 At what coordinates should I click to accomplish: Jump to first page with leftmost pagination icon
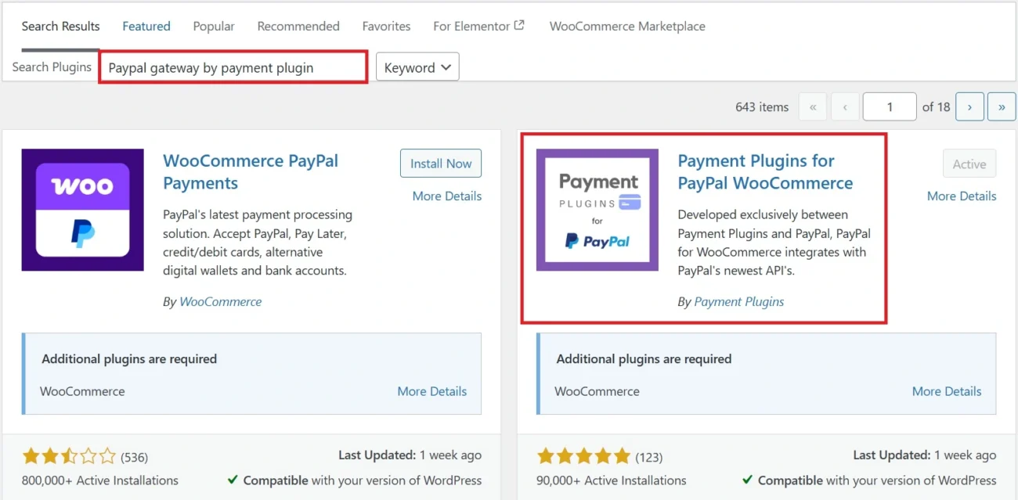(812, 106)
